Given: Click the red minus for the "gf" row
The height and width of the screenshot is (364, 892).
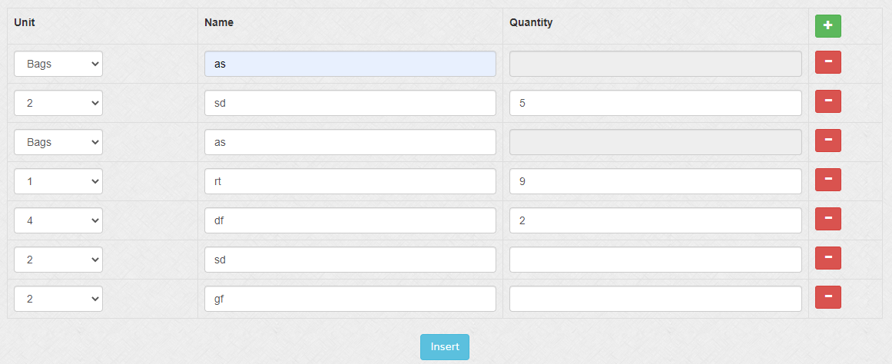Looking at the screenshot, I should [x=827, y=297].
